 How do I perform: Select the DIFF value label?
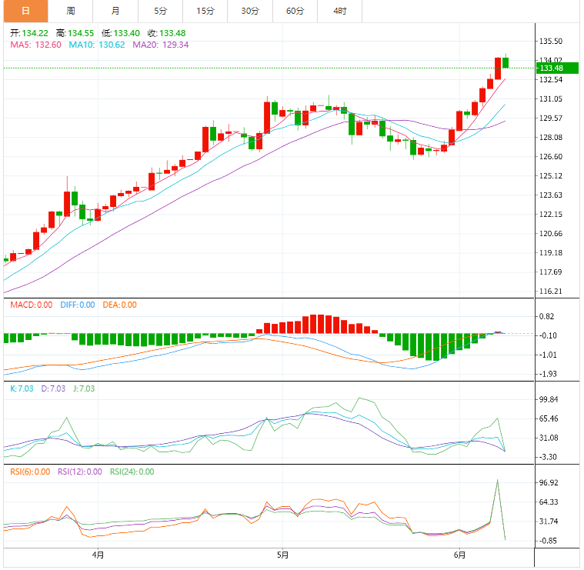pyautogui.click(x=76, y=305)
